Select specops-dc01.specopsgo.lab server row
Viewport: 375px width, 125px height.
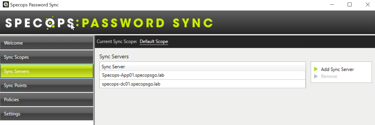click(202, 84)
